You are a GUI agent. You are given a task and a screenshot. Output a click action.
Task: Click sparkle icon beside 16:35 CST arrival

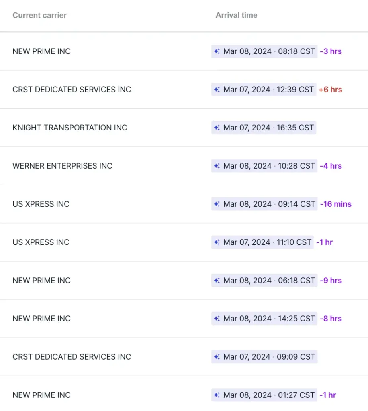pos(217,128)
